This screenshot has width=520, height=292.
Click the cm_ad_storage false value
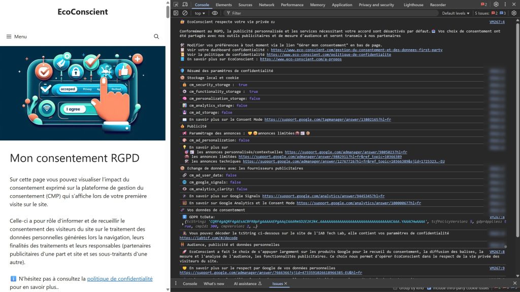coord(227,113)
